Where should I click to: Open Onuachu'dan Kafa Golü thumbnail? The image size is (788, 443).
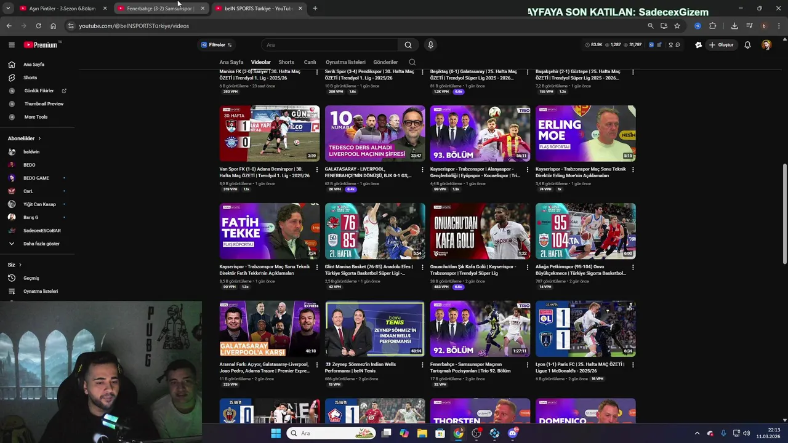[480, 231]
